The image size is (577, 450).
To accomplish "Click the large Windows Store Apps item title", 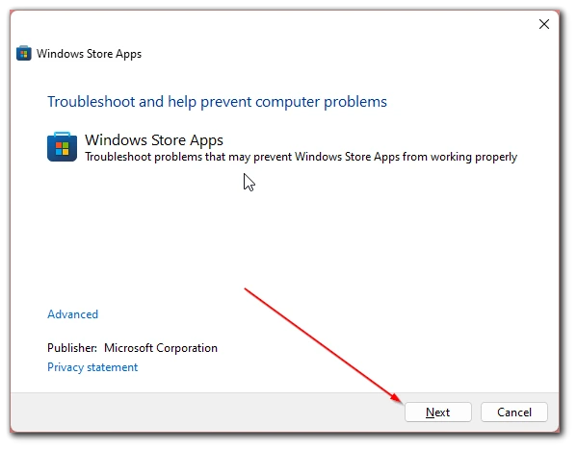I will (x=154, y=140).
